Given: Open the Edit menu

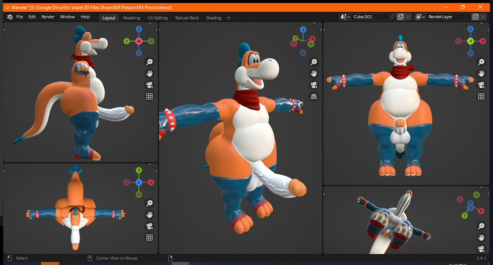Looking at the screenshot, I should tap(32, 17).
